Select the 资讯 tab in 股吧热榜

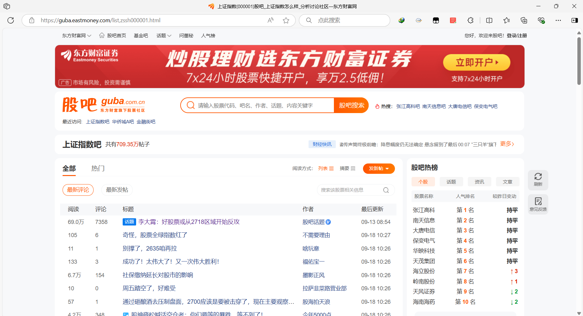click(479, 182)
